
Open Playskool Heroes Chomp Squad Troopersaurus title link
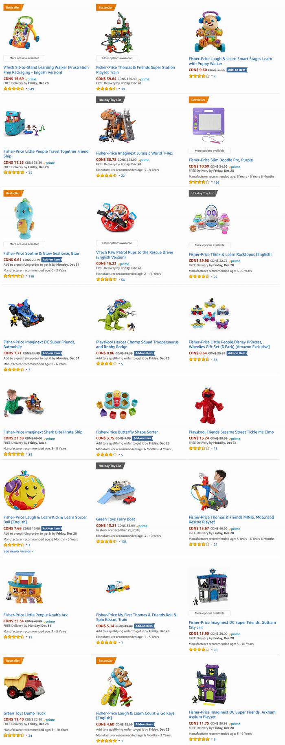[137, 344]
